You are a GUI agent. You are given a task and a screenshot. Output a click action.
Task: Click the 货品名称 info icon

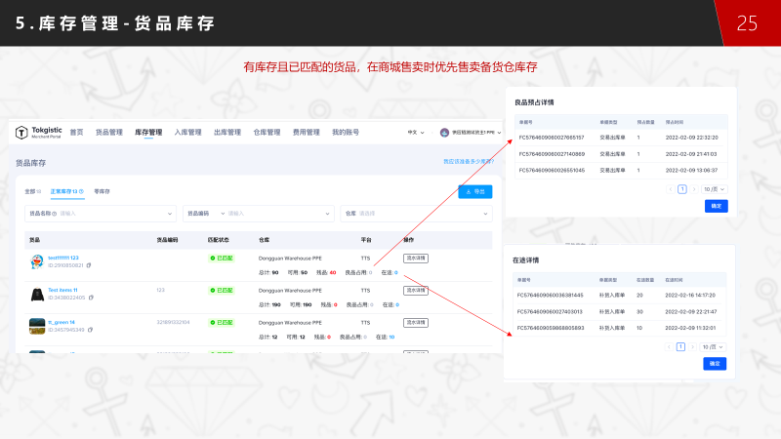click(55, 214)
